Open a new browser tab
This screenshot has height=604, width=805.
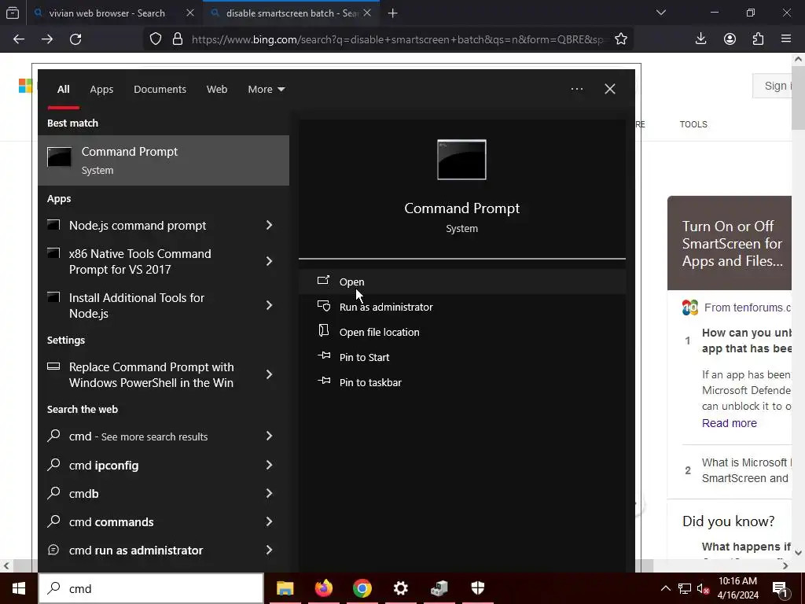(393, 13)
